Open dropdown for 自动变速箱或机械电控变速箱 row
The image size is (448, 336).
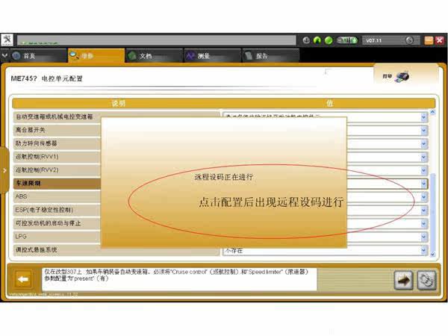(423, 117)
